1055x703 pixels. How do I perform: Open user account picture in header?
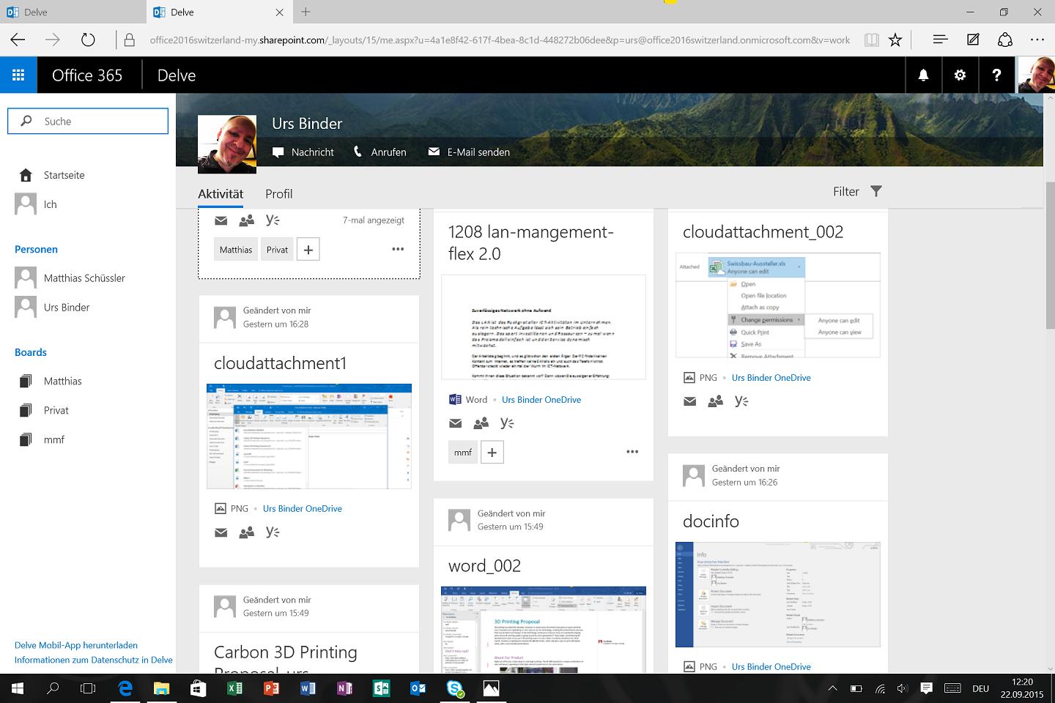(x=1037, y=75)
